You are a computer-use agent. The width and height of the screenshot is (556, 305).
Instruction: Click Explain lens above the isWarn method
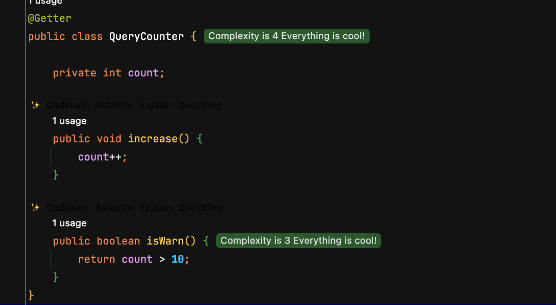tap(156, 207)
